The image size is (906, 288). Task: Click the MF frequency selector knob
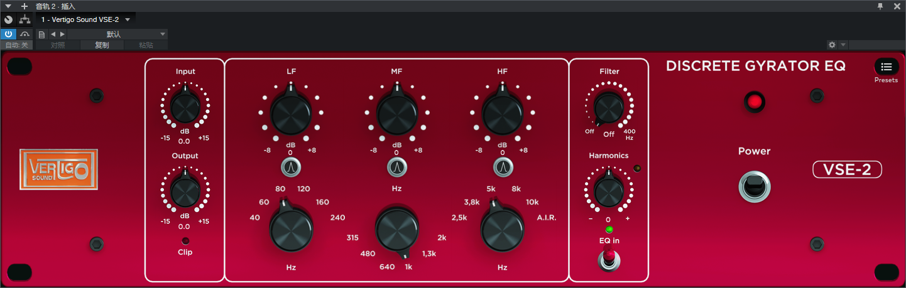click(396, 231)
